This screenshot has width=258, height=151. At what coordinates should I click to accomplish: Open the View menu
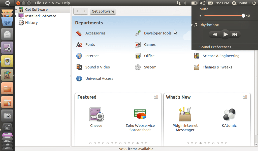56,3
